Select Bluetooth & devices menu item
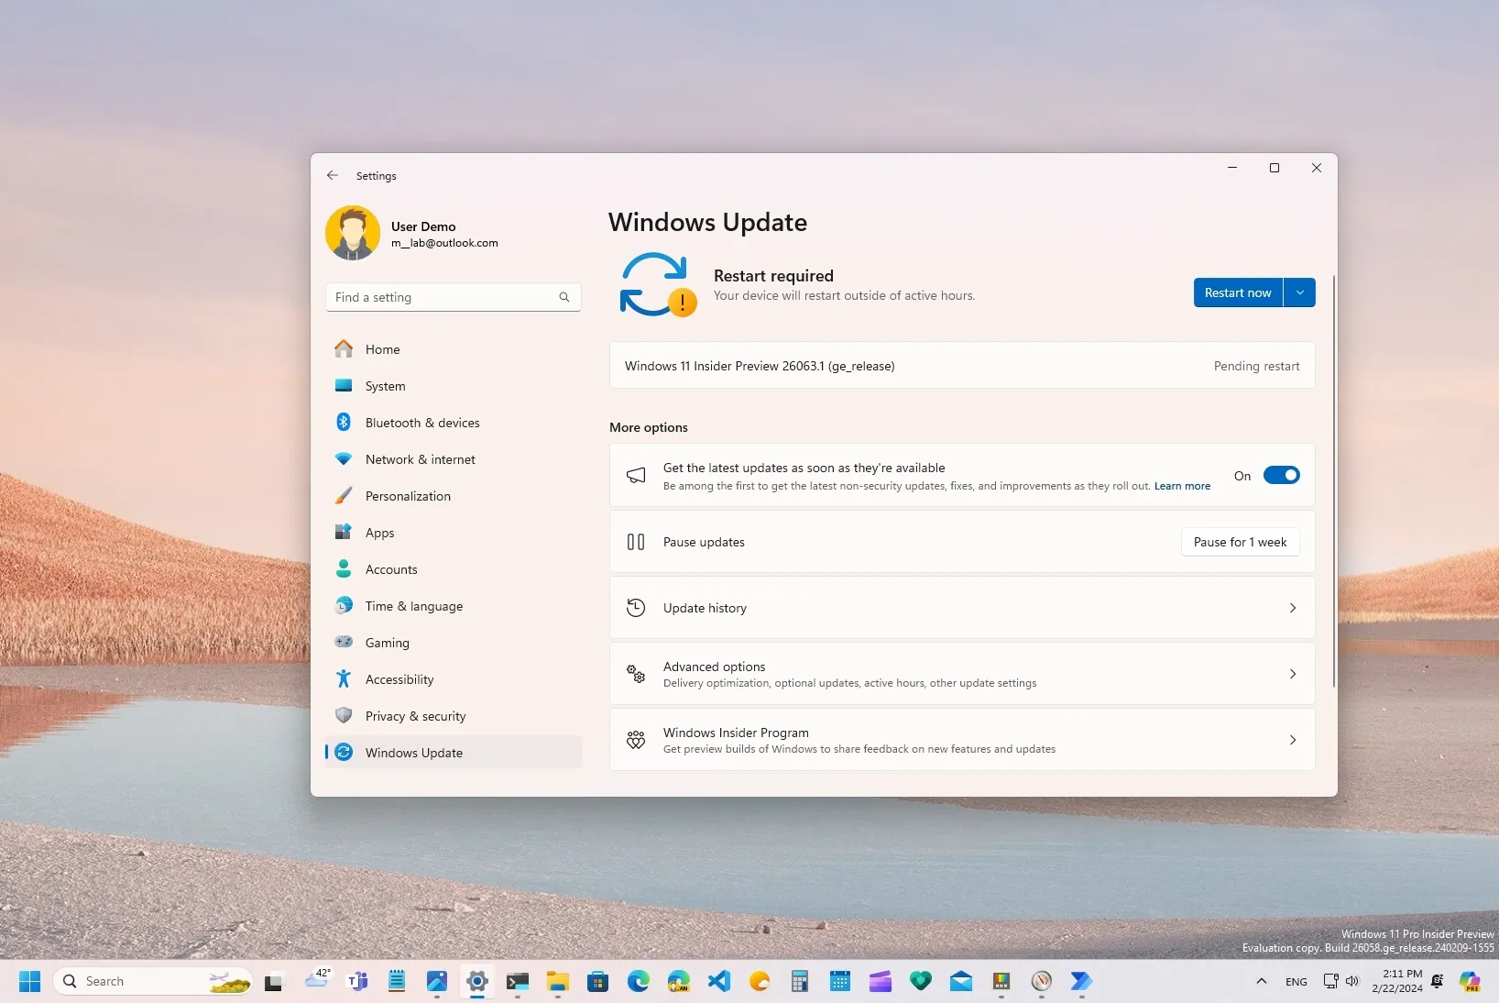Image resolution: width=1499 pixels, height=1003 pixels. click(454, 423)
